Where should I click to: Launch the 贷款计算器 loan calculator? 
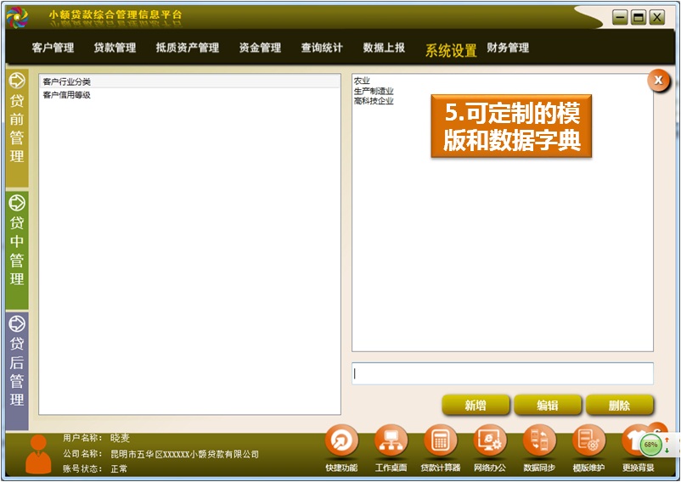440,442
